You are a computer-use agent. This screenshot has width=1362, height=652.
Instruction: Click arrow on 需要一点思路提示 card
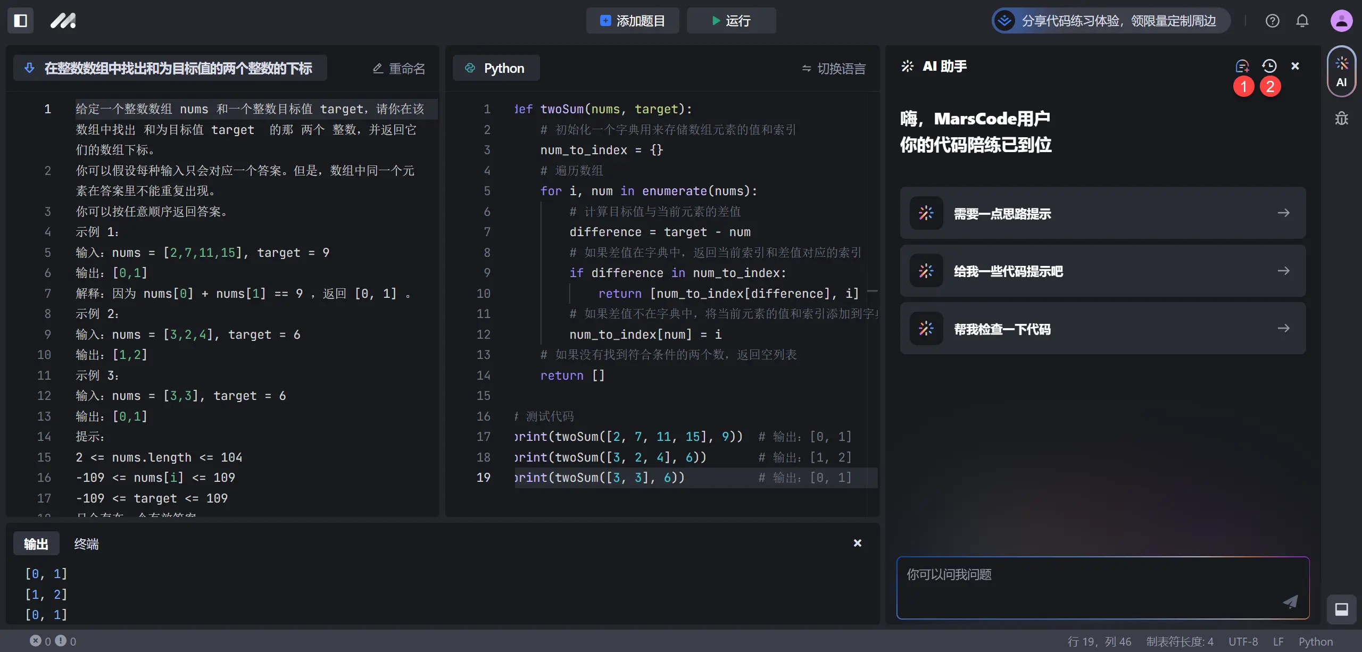(x=1283, y=213)
